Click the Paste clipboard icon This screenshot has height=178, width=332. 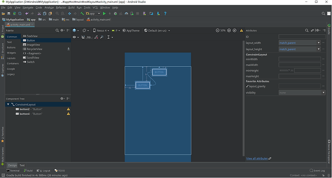tap(50, 13)
